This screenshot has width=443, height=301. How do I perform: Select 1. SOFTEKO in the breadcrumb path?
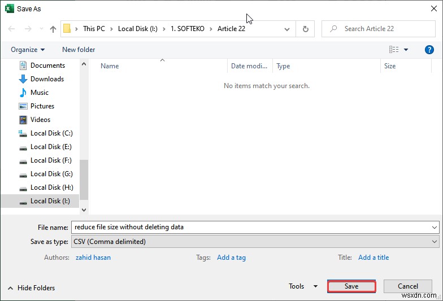click(x=188, y=29)
